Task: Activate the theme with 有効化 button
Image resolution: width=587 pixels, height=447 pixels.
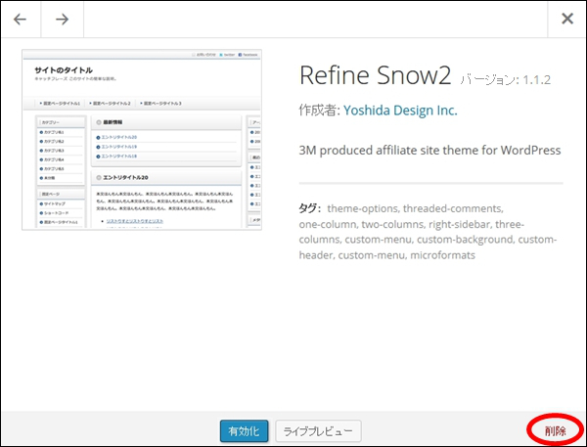Action: (x=244, y=431)
